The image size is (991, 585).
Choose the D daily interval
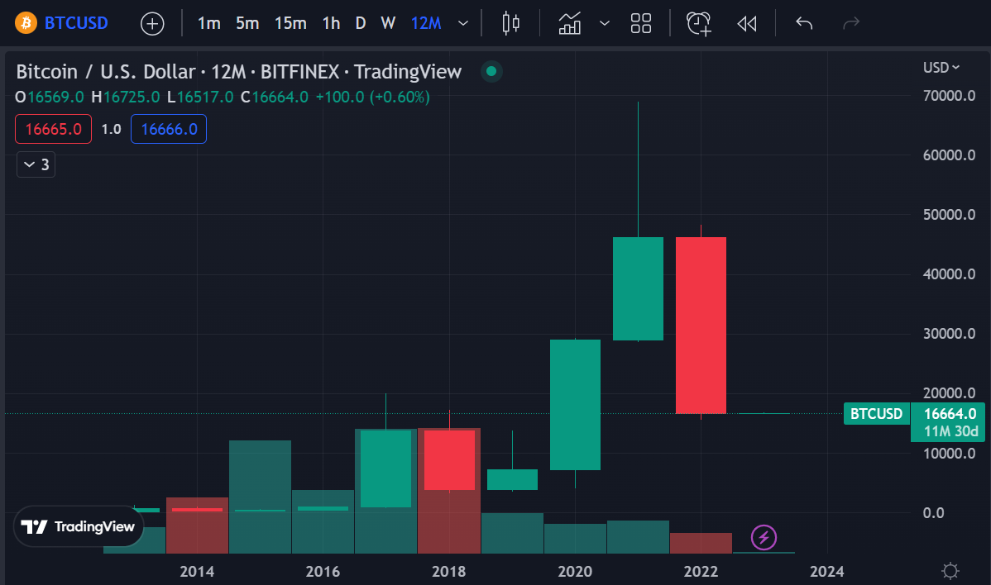(360, 23)
